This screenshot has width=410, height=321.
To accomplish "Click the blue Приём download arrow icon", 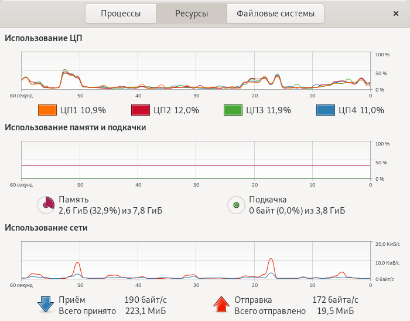I will pos(46,305).
